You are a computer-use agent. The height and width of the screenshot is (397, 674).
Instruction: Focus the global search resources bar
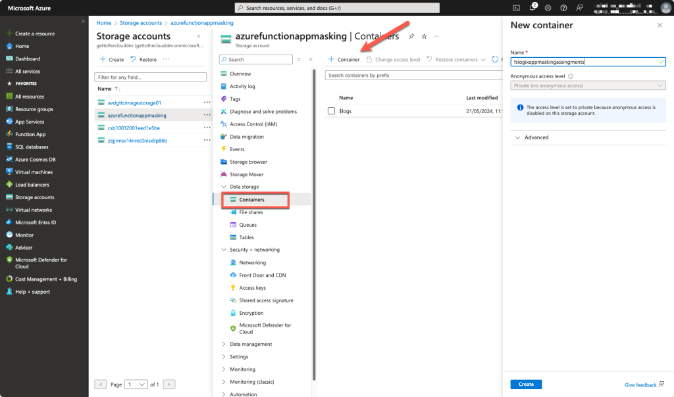pos(337,8)
